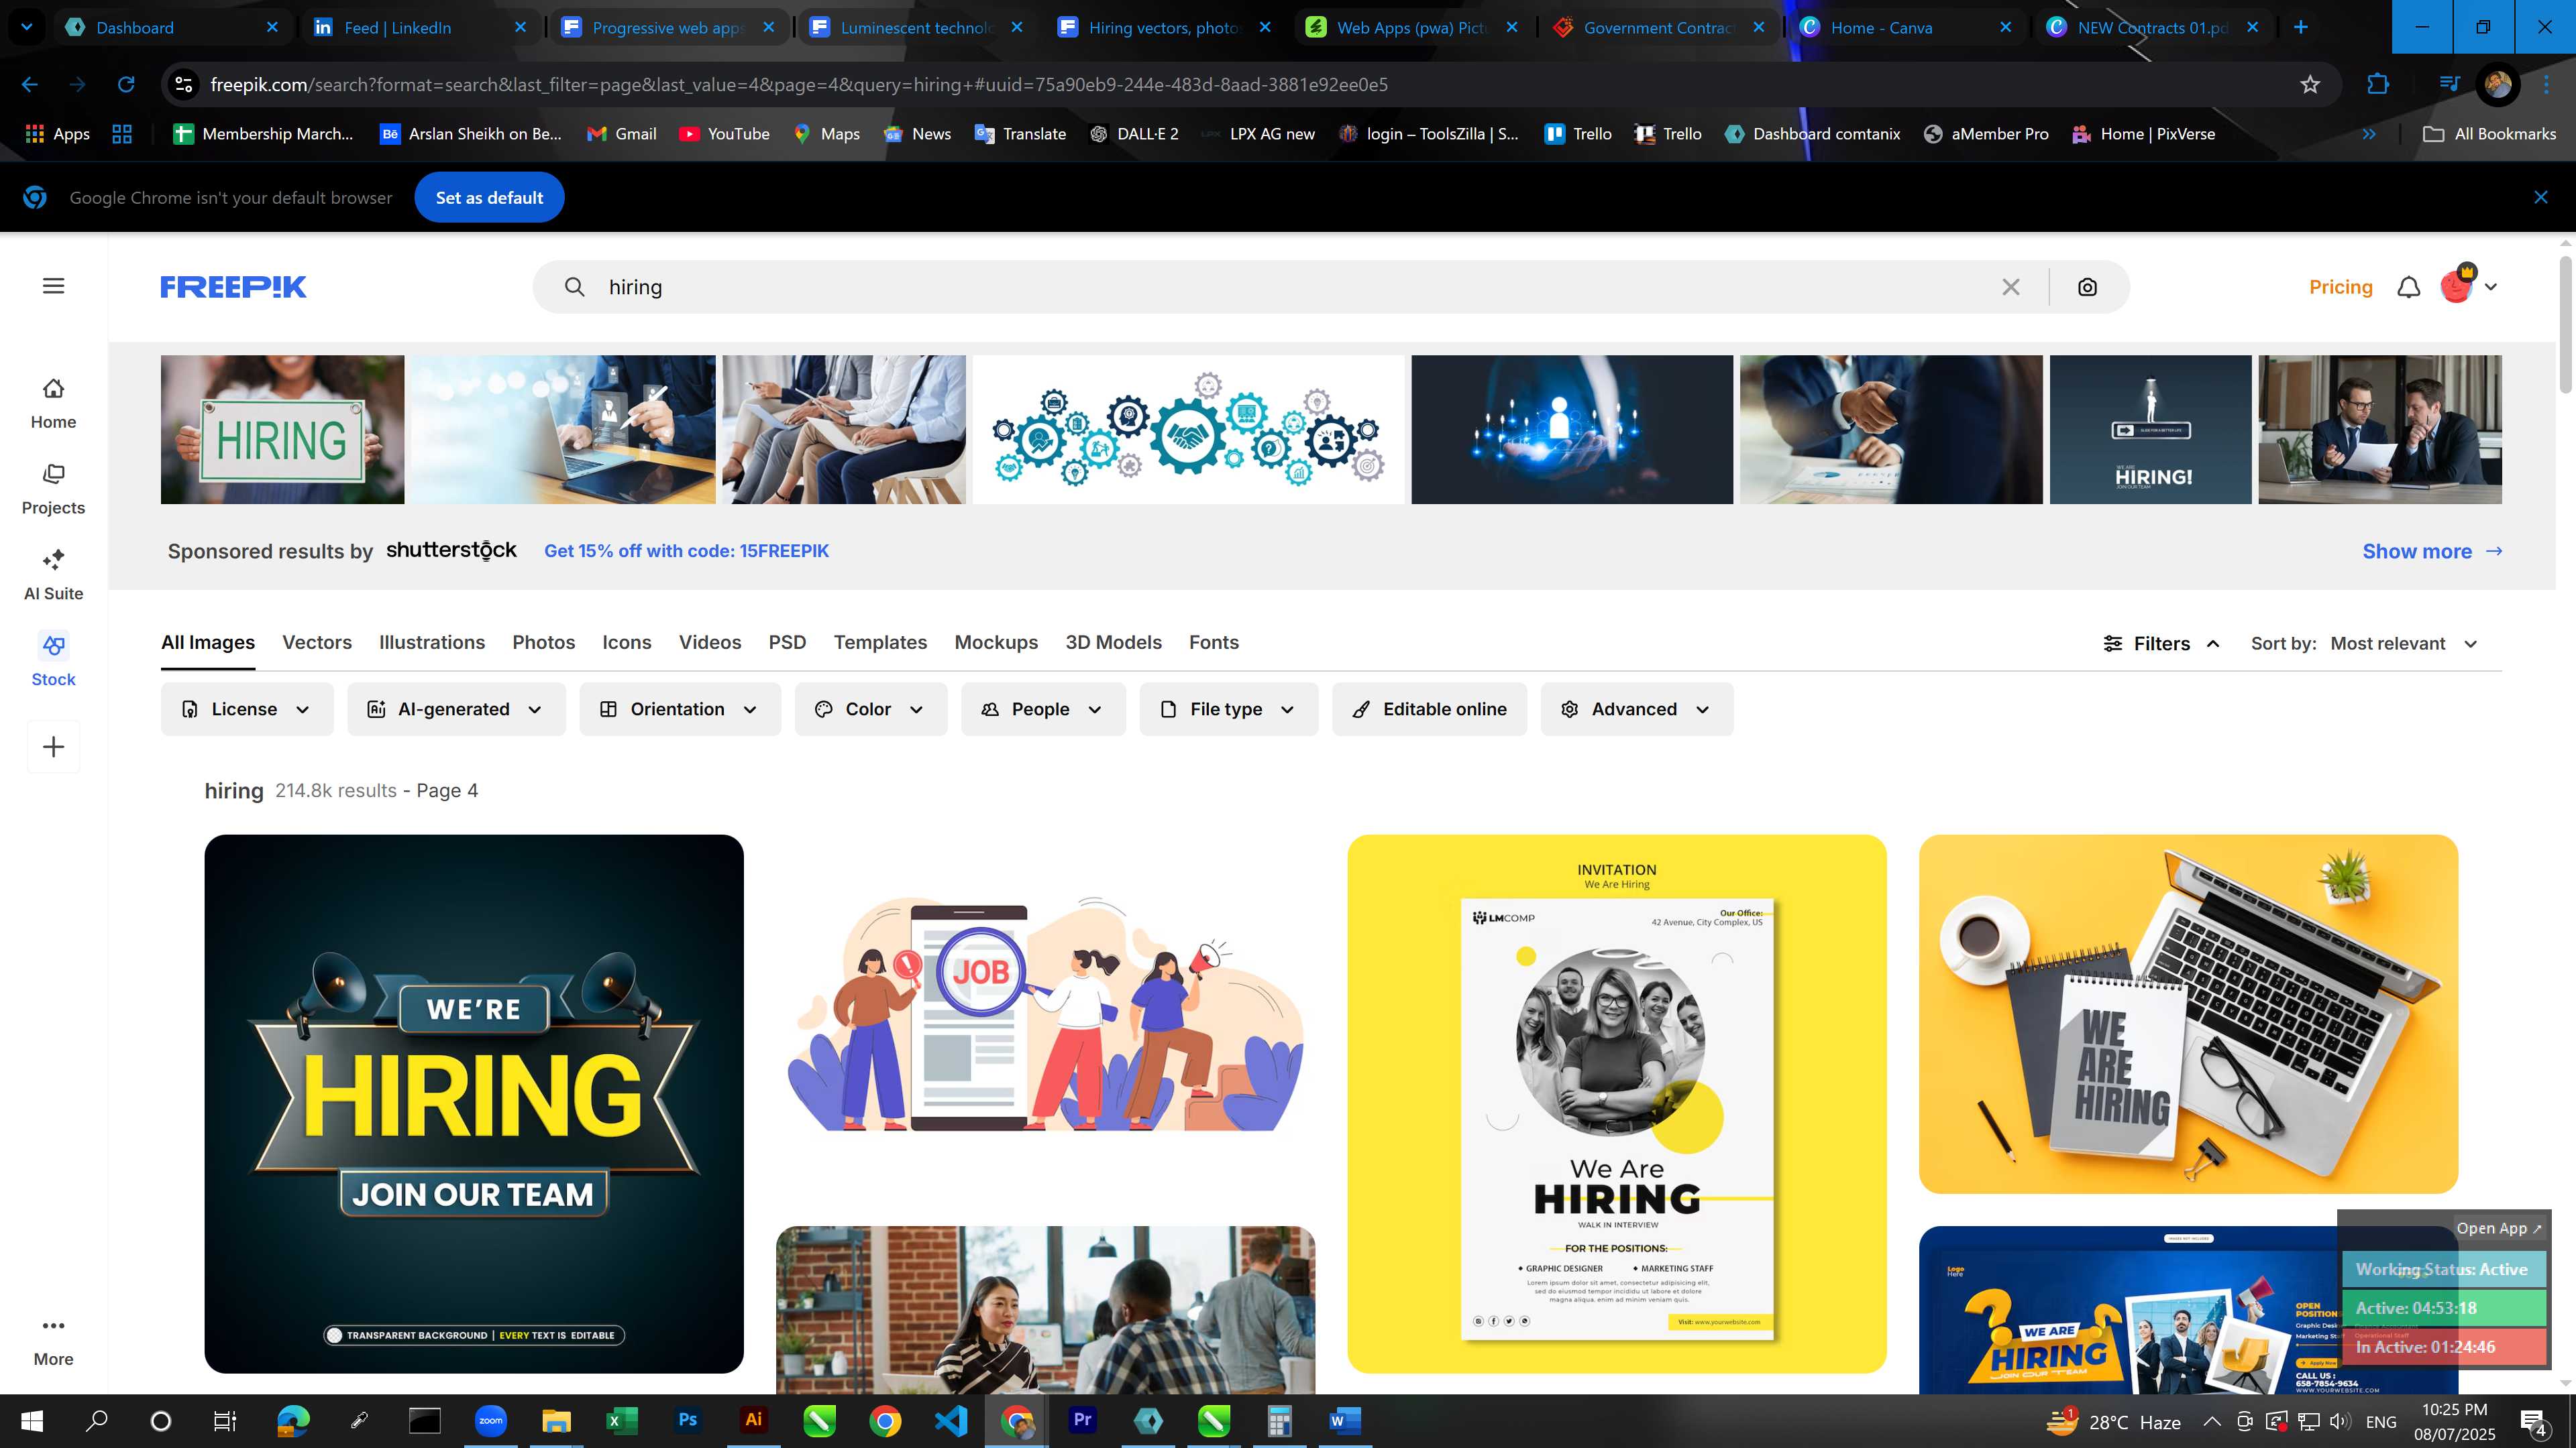
Task: Select the Photos tab
Action: pyautogui.click(x=544, y=643)
